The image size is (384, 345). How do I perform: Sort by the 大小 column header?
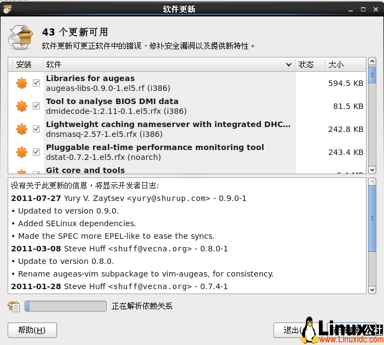[x=345, y=65]
